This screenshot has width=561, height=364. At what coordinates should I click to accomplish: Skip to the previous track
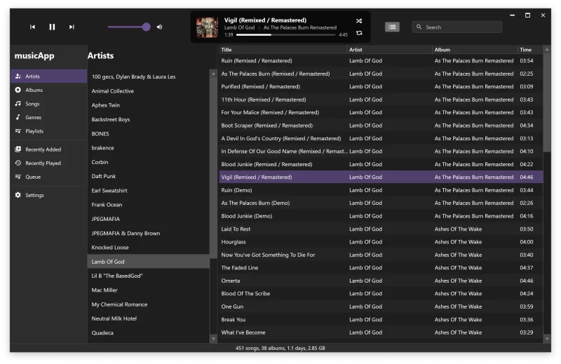[x=32, y=27]
